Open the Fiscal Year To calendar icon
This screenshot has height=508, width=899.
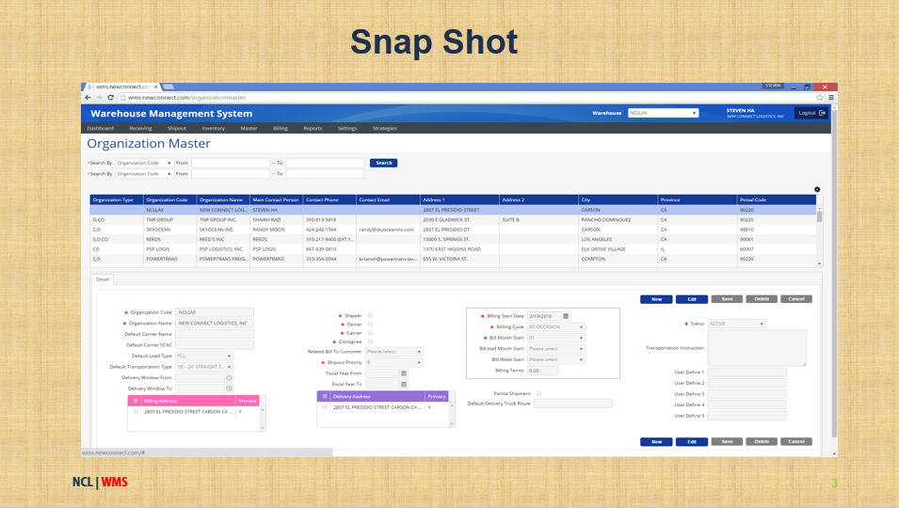click(404, 385)
